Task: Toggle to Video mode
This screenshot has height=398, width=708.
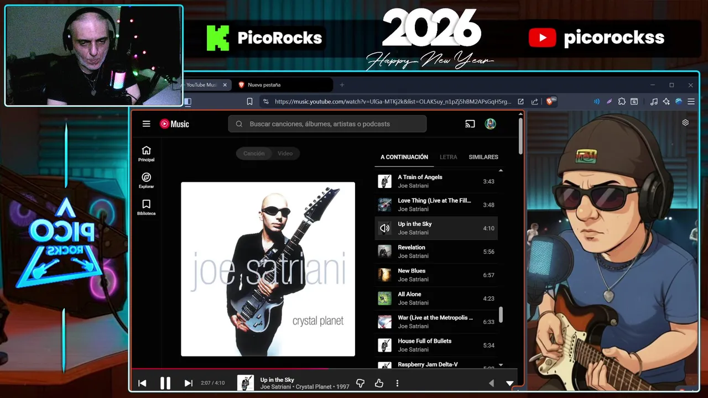Action: pos(285,153)
